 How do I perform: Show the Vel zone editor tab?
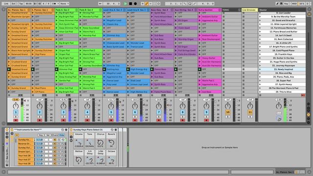click(48, 135)
